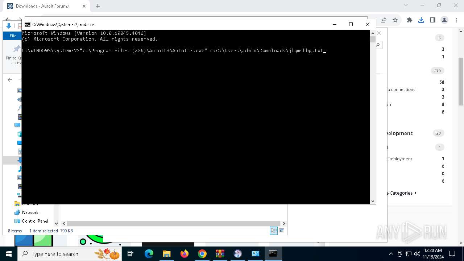
Task: Open the Chrome downloads icon
Action: coord(421,20)
